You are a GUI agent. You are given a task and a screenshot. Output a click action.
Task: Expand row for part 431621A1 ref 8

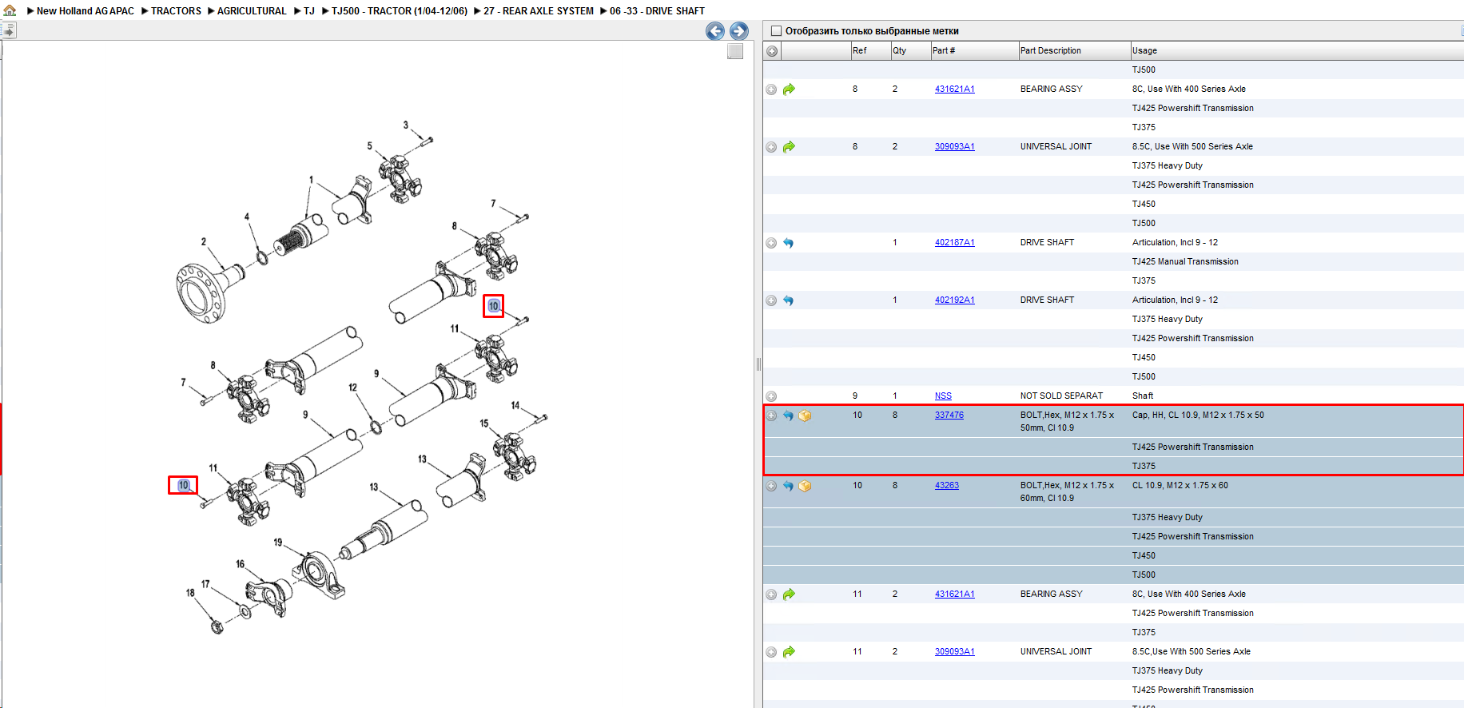pos(771,89)
